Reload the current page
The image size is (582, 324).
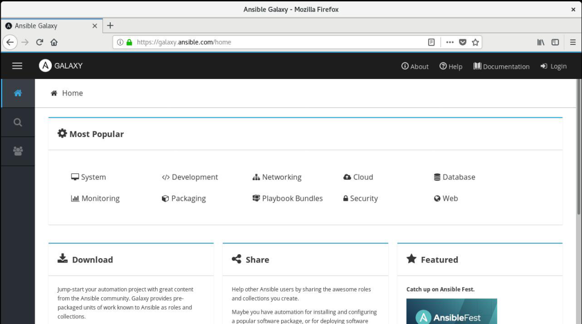pos(39,42)
